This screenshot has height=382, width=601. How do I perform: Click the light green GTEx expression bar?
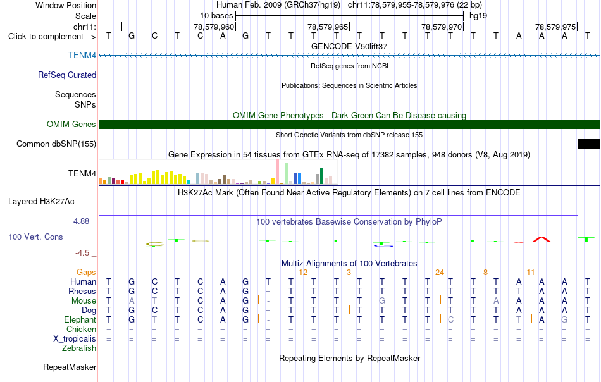tap(286, 174)
